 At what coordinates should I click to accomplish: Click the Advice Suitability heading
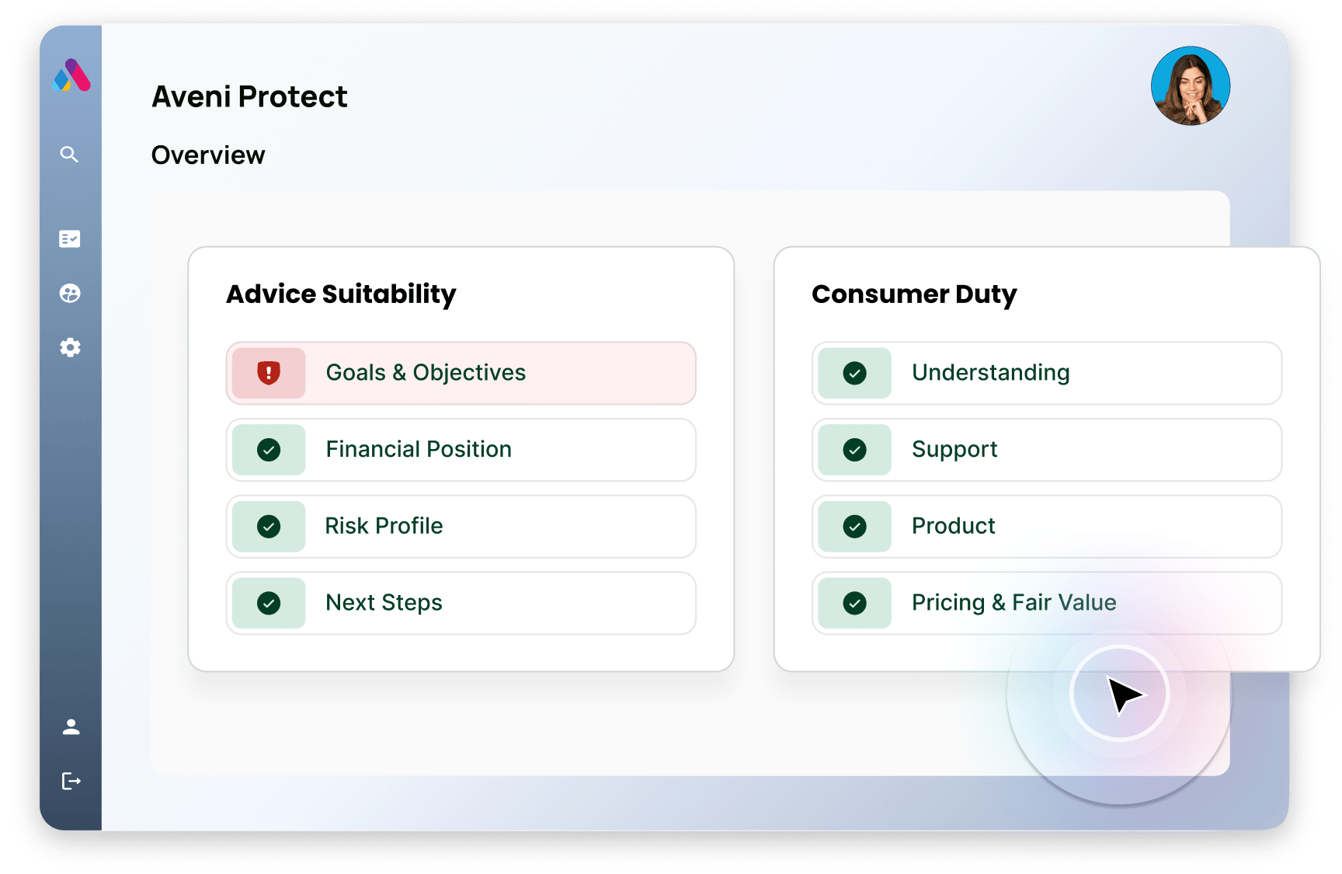341,294
